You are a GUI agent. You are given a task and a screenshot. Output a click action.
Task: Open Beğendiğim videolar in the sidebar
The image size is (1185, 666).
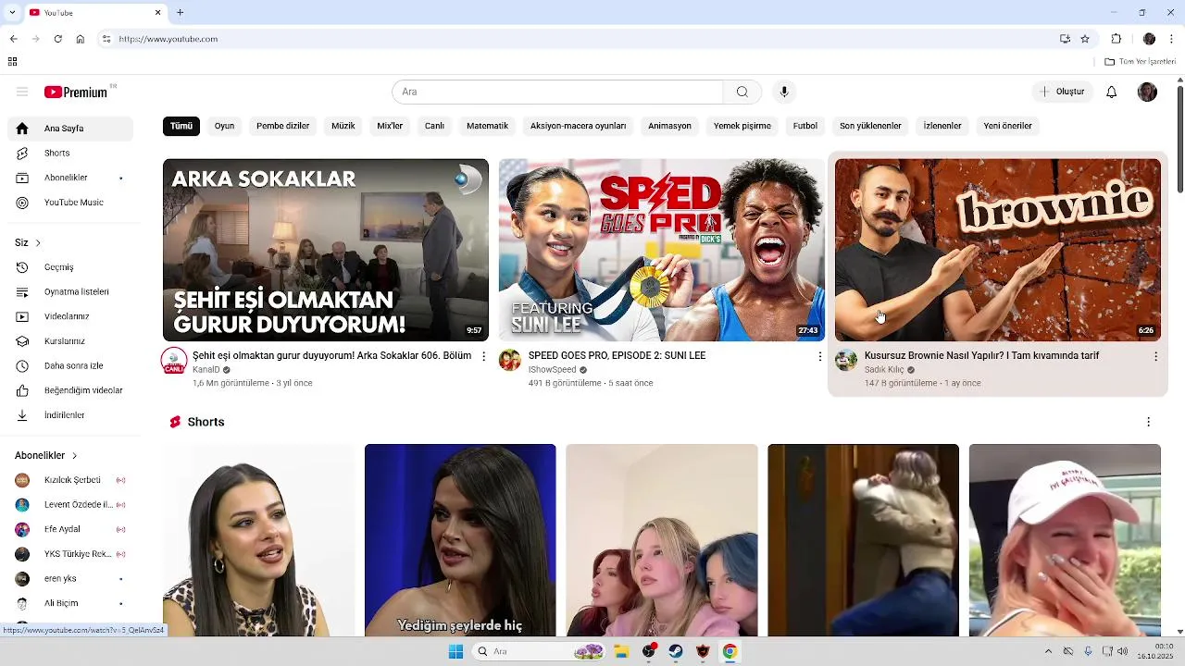click(70, 390)
